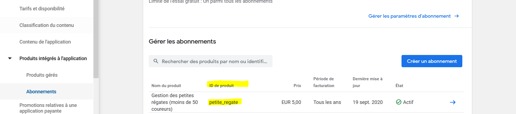Click arrow beside Gérer les paramètres d'abonnement
The height and width of the screenshot is (114, 516).
point(457,16)
